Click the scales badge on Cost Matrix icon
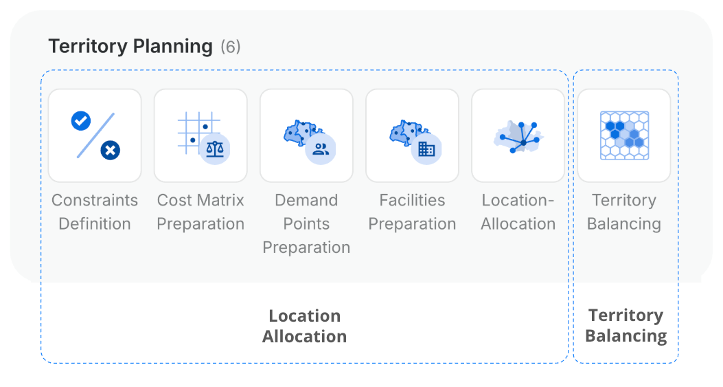Viewport: 723px width, 387px height. point(216,148)
